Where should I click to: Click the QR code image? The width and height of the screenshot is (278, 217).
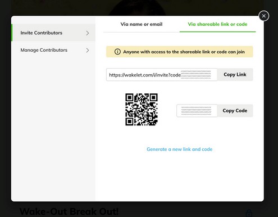click(x=142, y=110)
